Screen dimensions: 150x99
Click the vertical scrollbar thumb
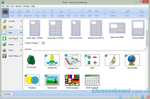tap(147, 38)
